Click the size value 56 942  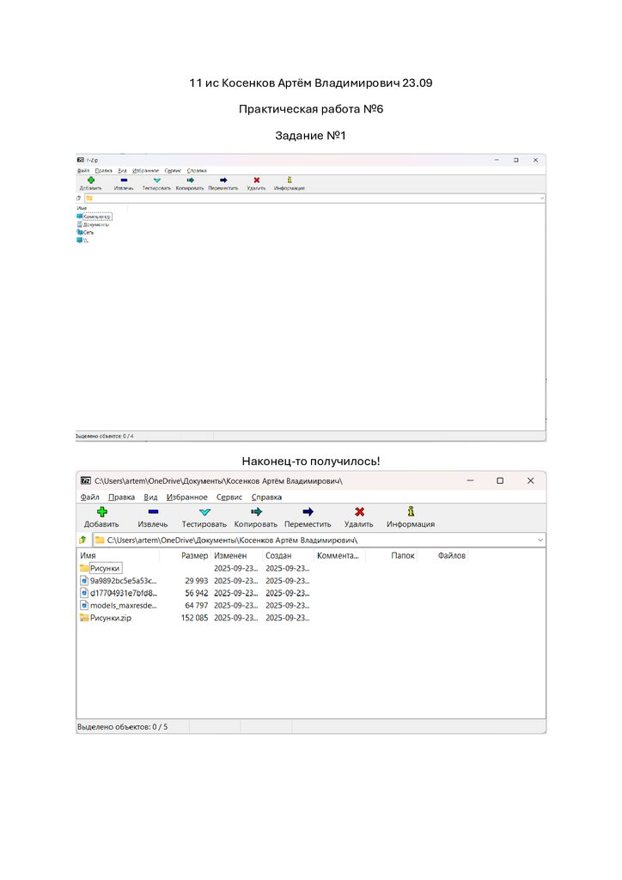[196, 593]
